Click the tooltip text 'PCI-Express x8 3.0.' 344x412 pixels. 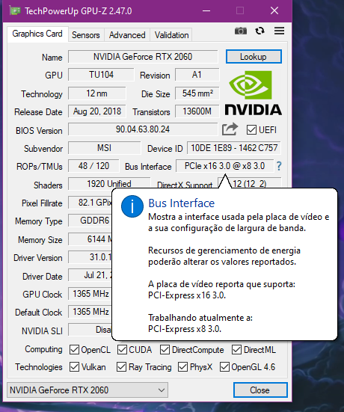click(x=185, y=329)
